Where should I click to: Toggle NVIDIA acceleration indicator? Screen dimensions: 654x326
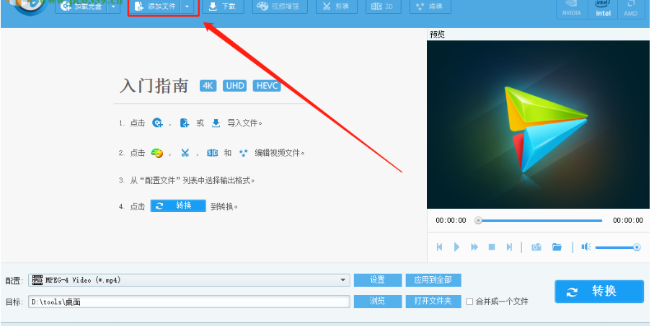click(x=571, y=9)
